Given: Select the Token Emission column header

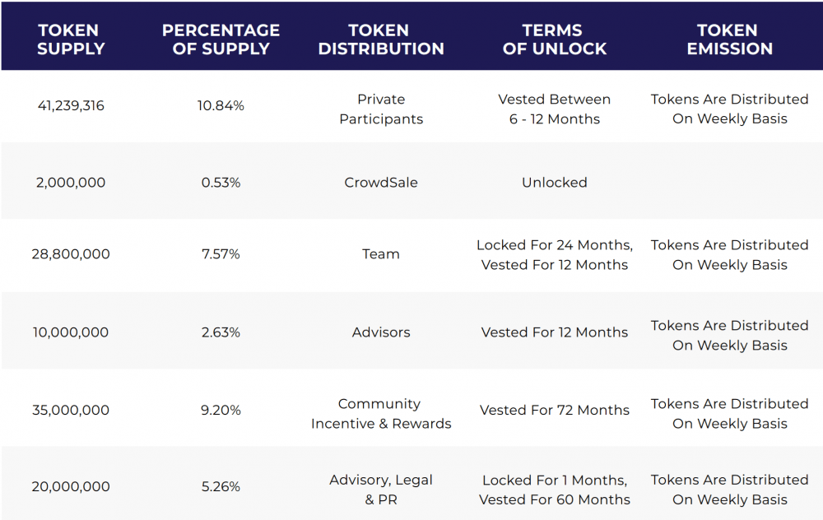Looking at the screenshot, I should pos(729,39).
